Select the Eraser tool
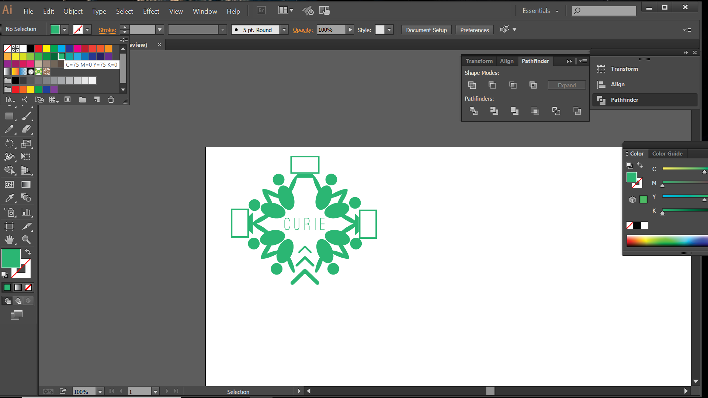This screenshot has width=708, height=398. [x=26, y=129]
